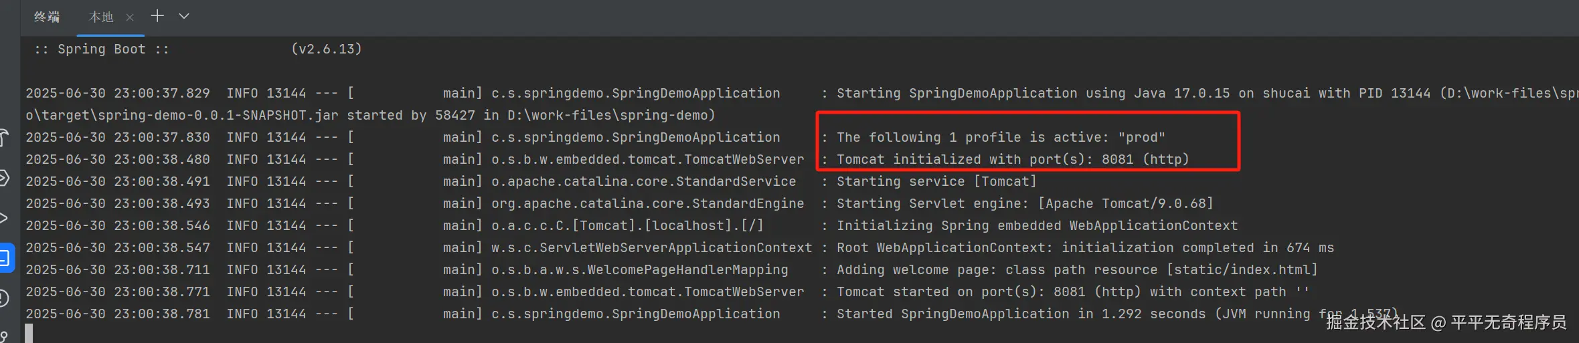Place cursor at terminal input prompt
The width and height of the screenshot is (1579, 343).
click(29, 333)
